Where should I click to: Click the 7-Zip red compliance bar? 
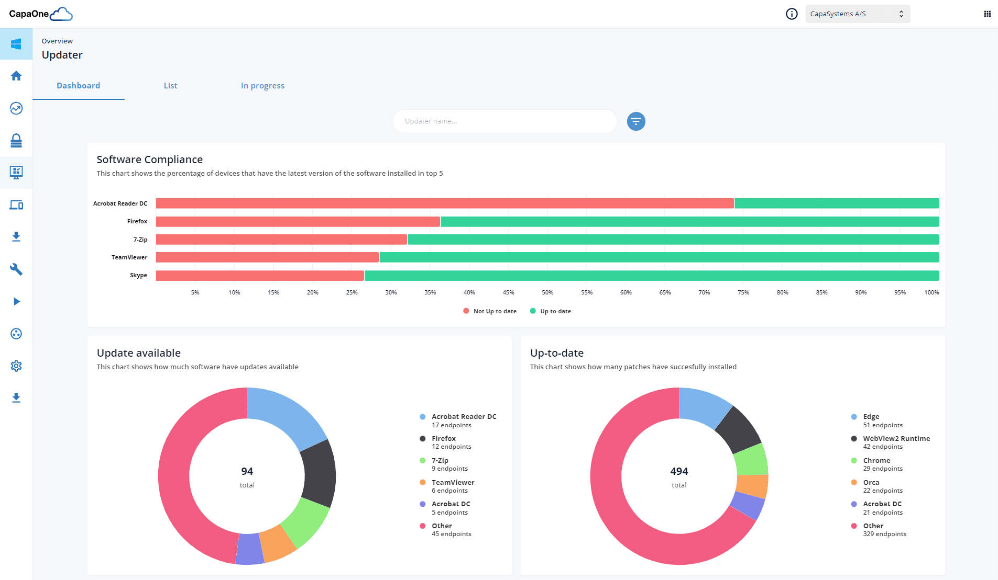pos(281,240)
